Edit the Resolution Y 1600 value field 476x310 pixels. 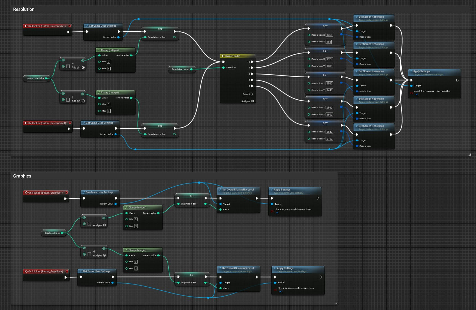pyautogui.click(x=329, y=114)
